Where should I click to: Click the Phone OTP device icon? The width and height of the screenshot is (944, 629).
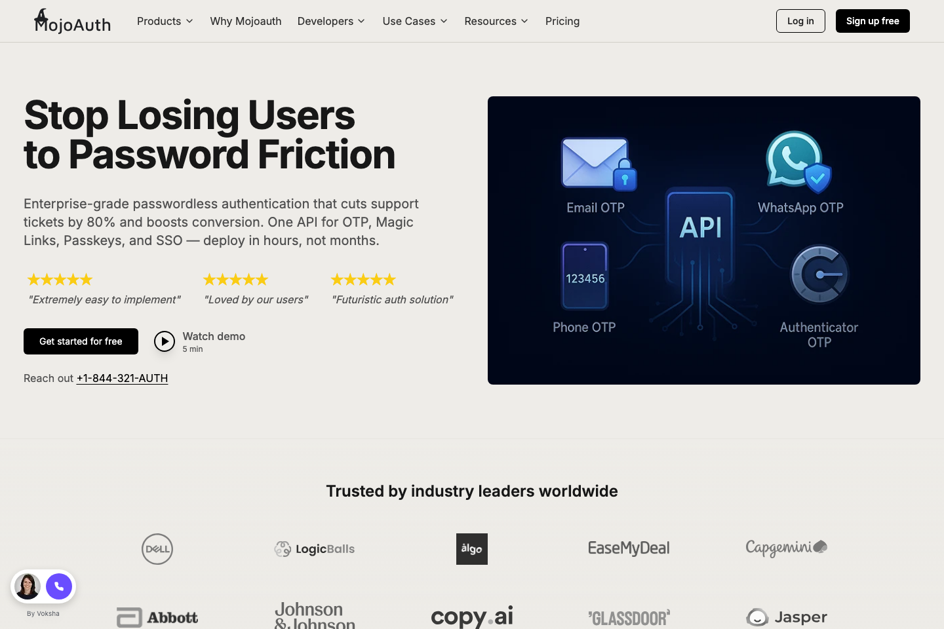click(584, 276)
